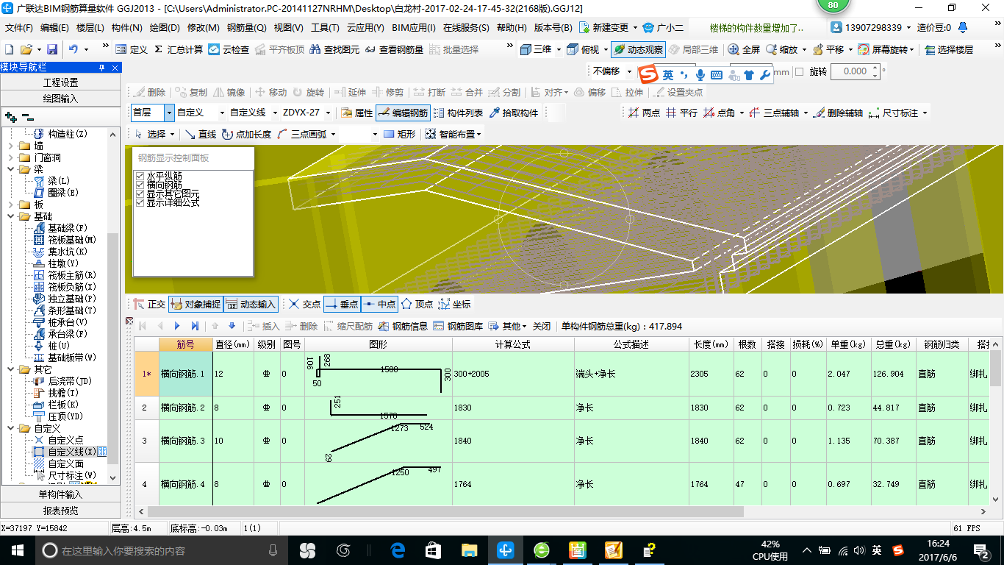Click the save disk icon
The image size is (1004, 565).
click(52, 49)
